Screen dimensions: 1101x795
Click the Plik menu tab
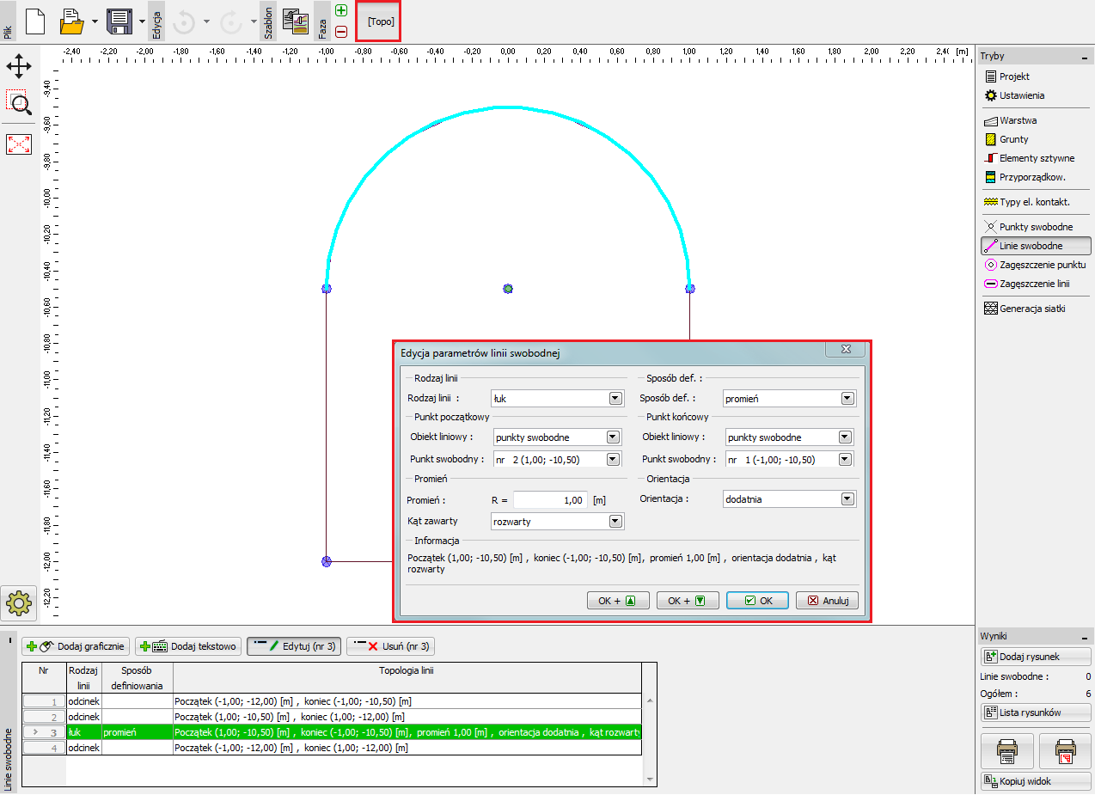coord(8,21)
